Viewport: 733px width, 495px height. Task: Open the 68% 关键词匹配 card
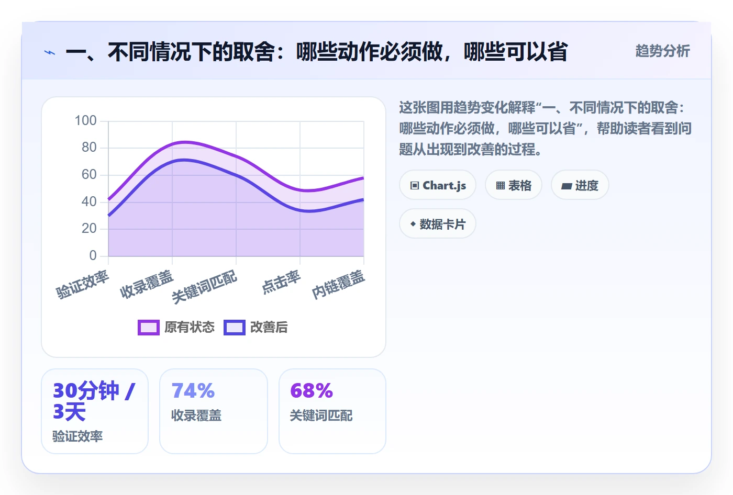(332, 411)
